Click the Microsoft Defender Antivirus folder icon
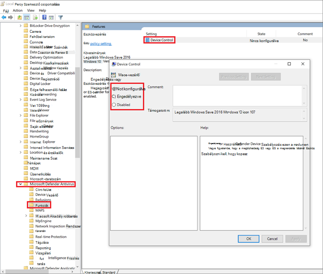Screen dimensions: 323x274 tap(26, 184)
